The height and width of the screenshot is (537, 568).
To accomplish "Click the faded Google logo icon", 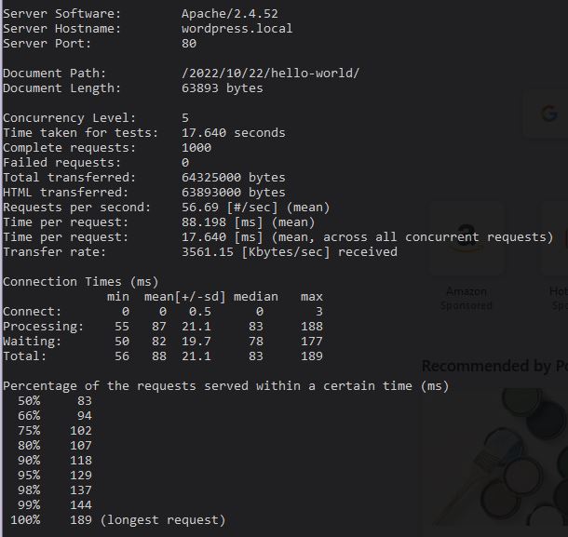I will [548, 114].
